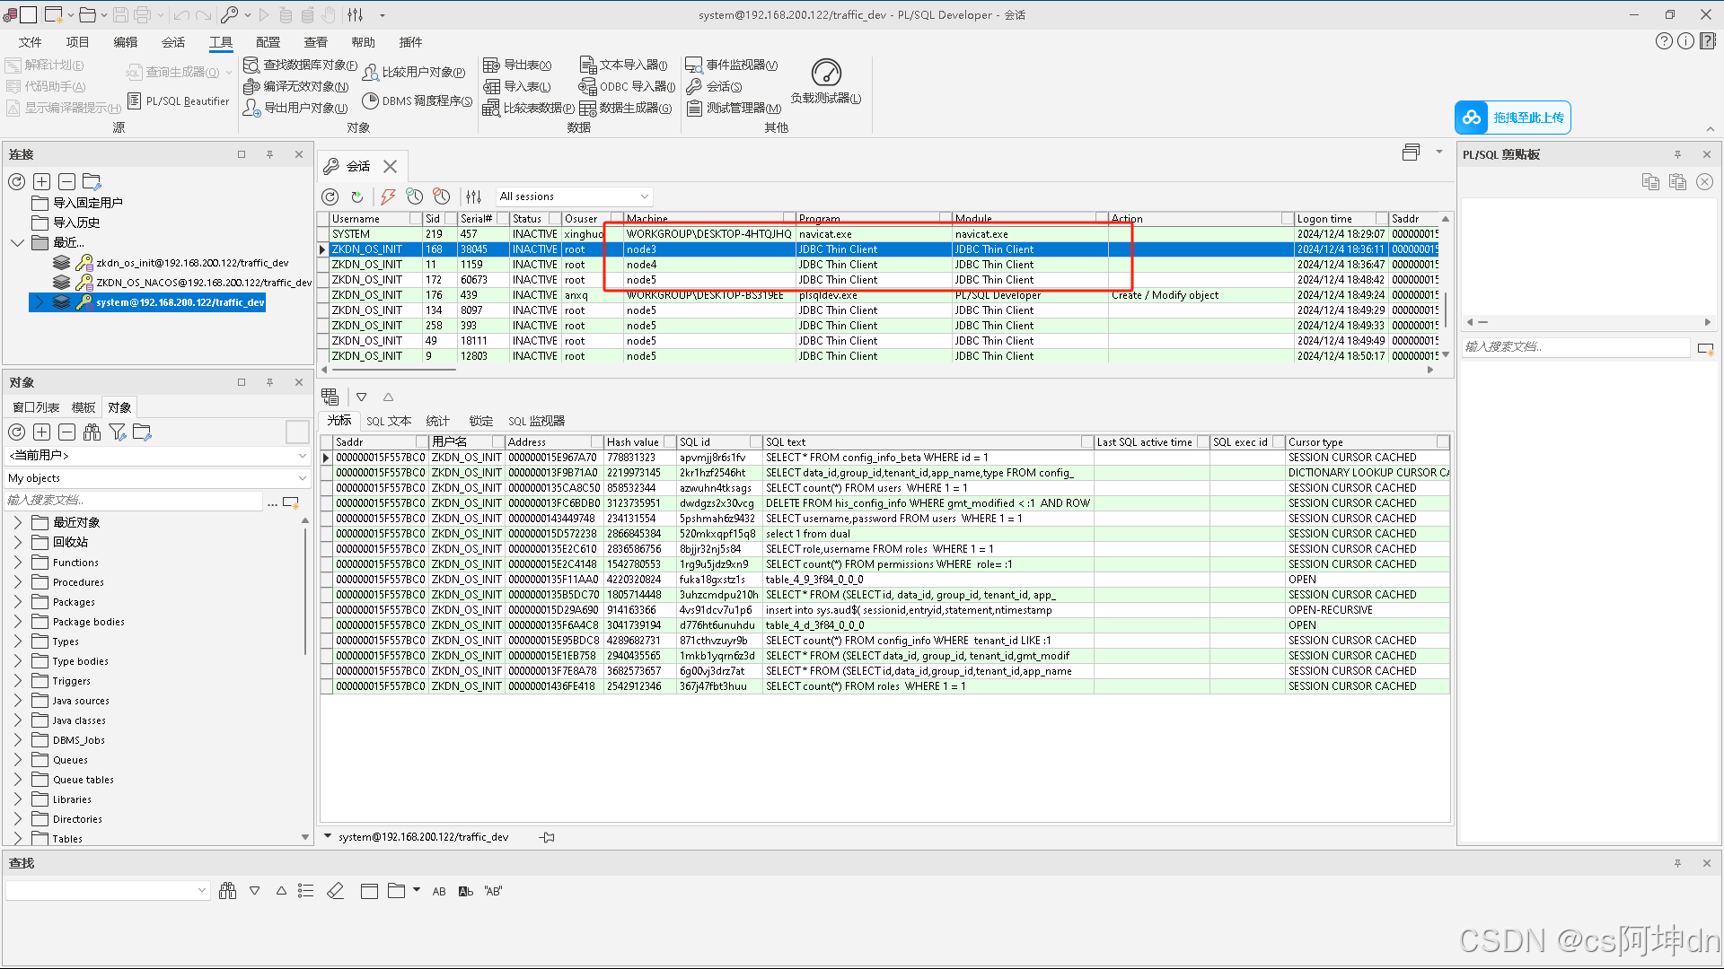Click search binoculars in 查找 bar
Viewport: 1724px width, 969px height.
(227, 891)
